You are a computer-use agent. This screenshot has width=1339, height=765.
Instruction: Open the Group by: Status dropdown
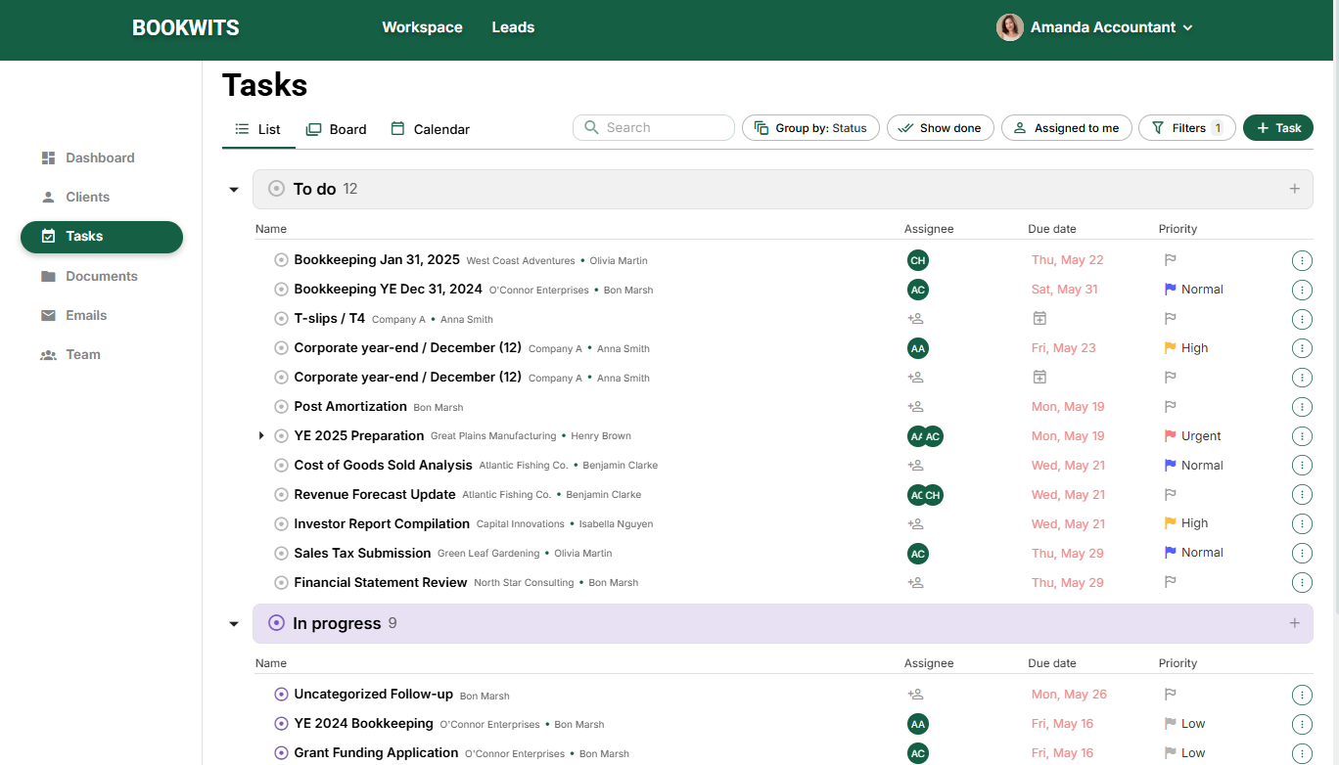pos(810,127)
